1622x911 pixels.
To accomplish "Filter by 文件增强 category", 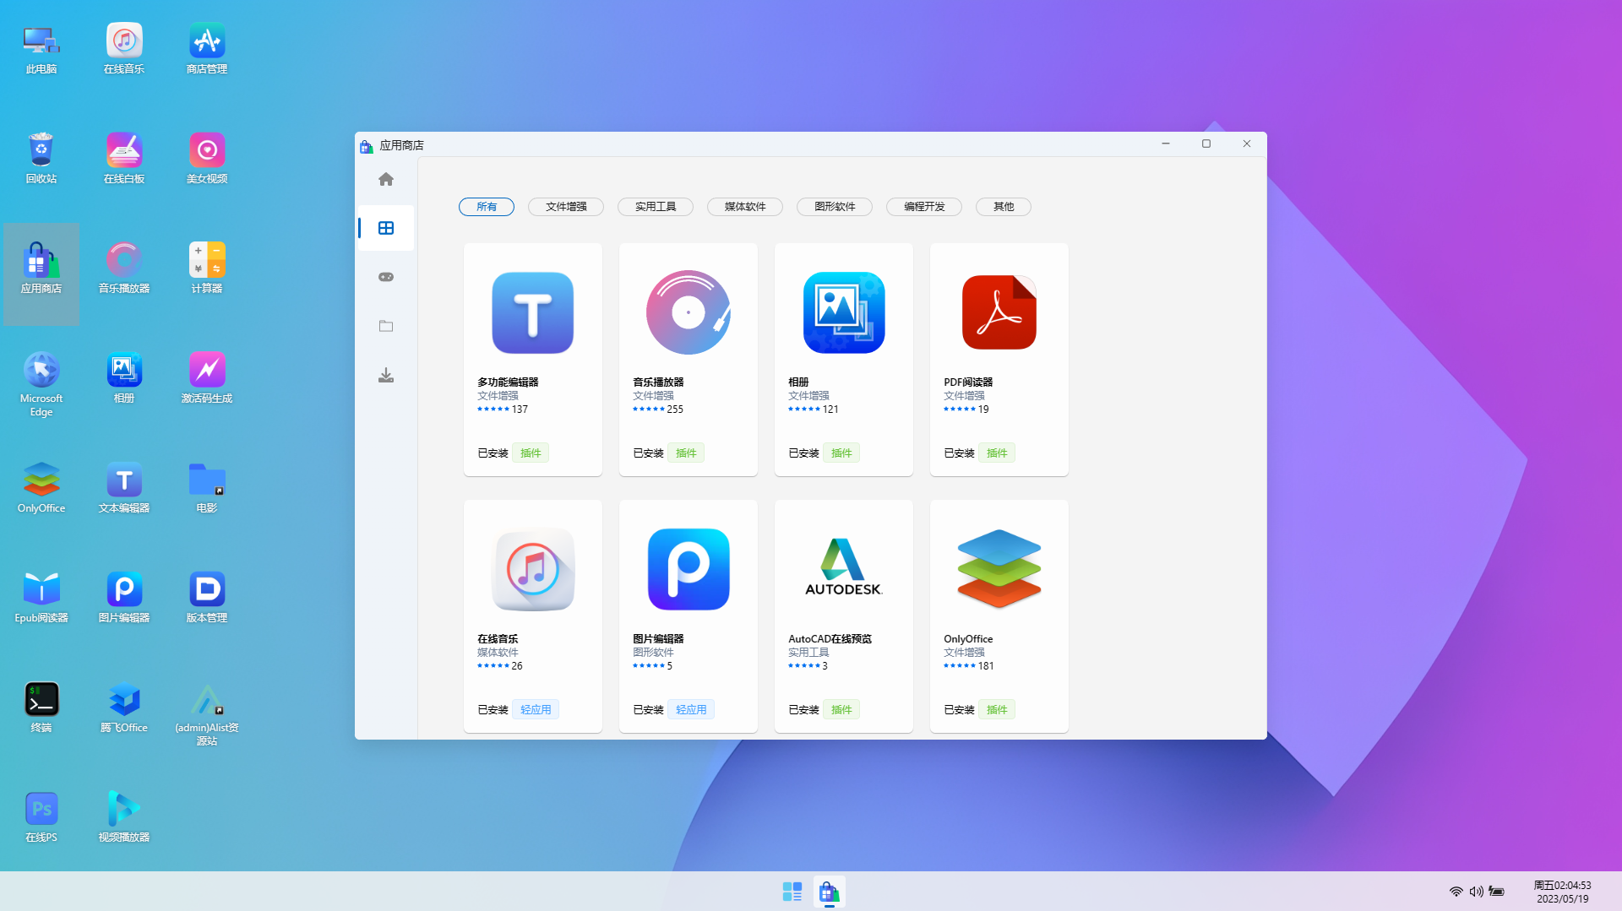I will coord(565,207).
